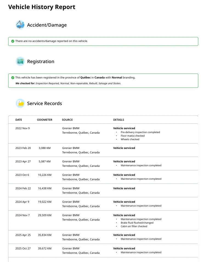Click the ODOMETER column header
Viewport: 201px width, 262px height.
click(45, 120)
